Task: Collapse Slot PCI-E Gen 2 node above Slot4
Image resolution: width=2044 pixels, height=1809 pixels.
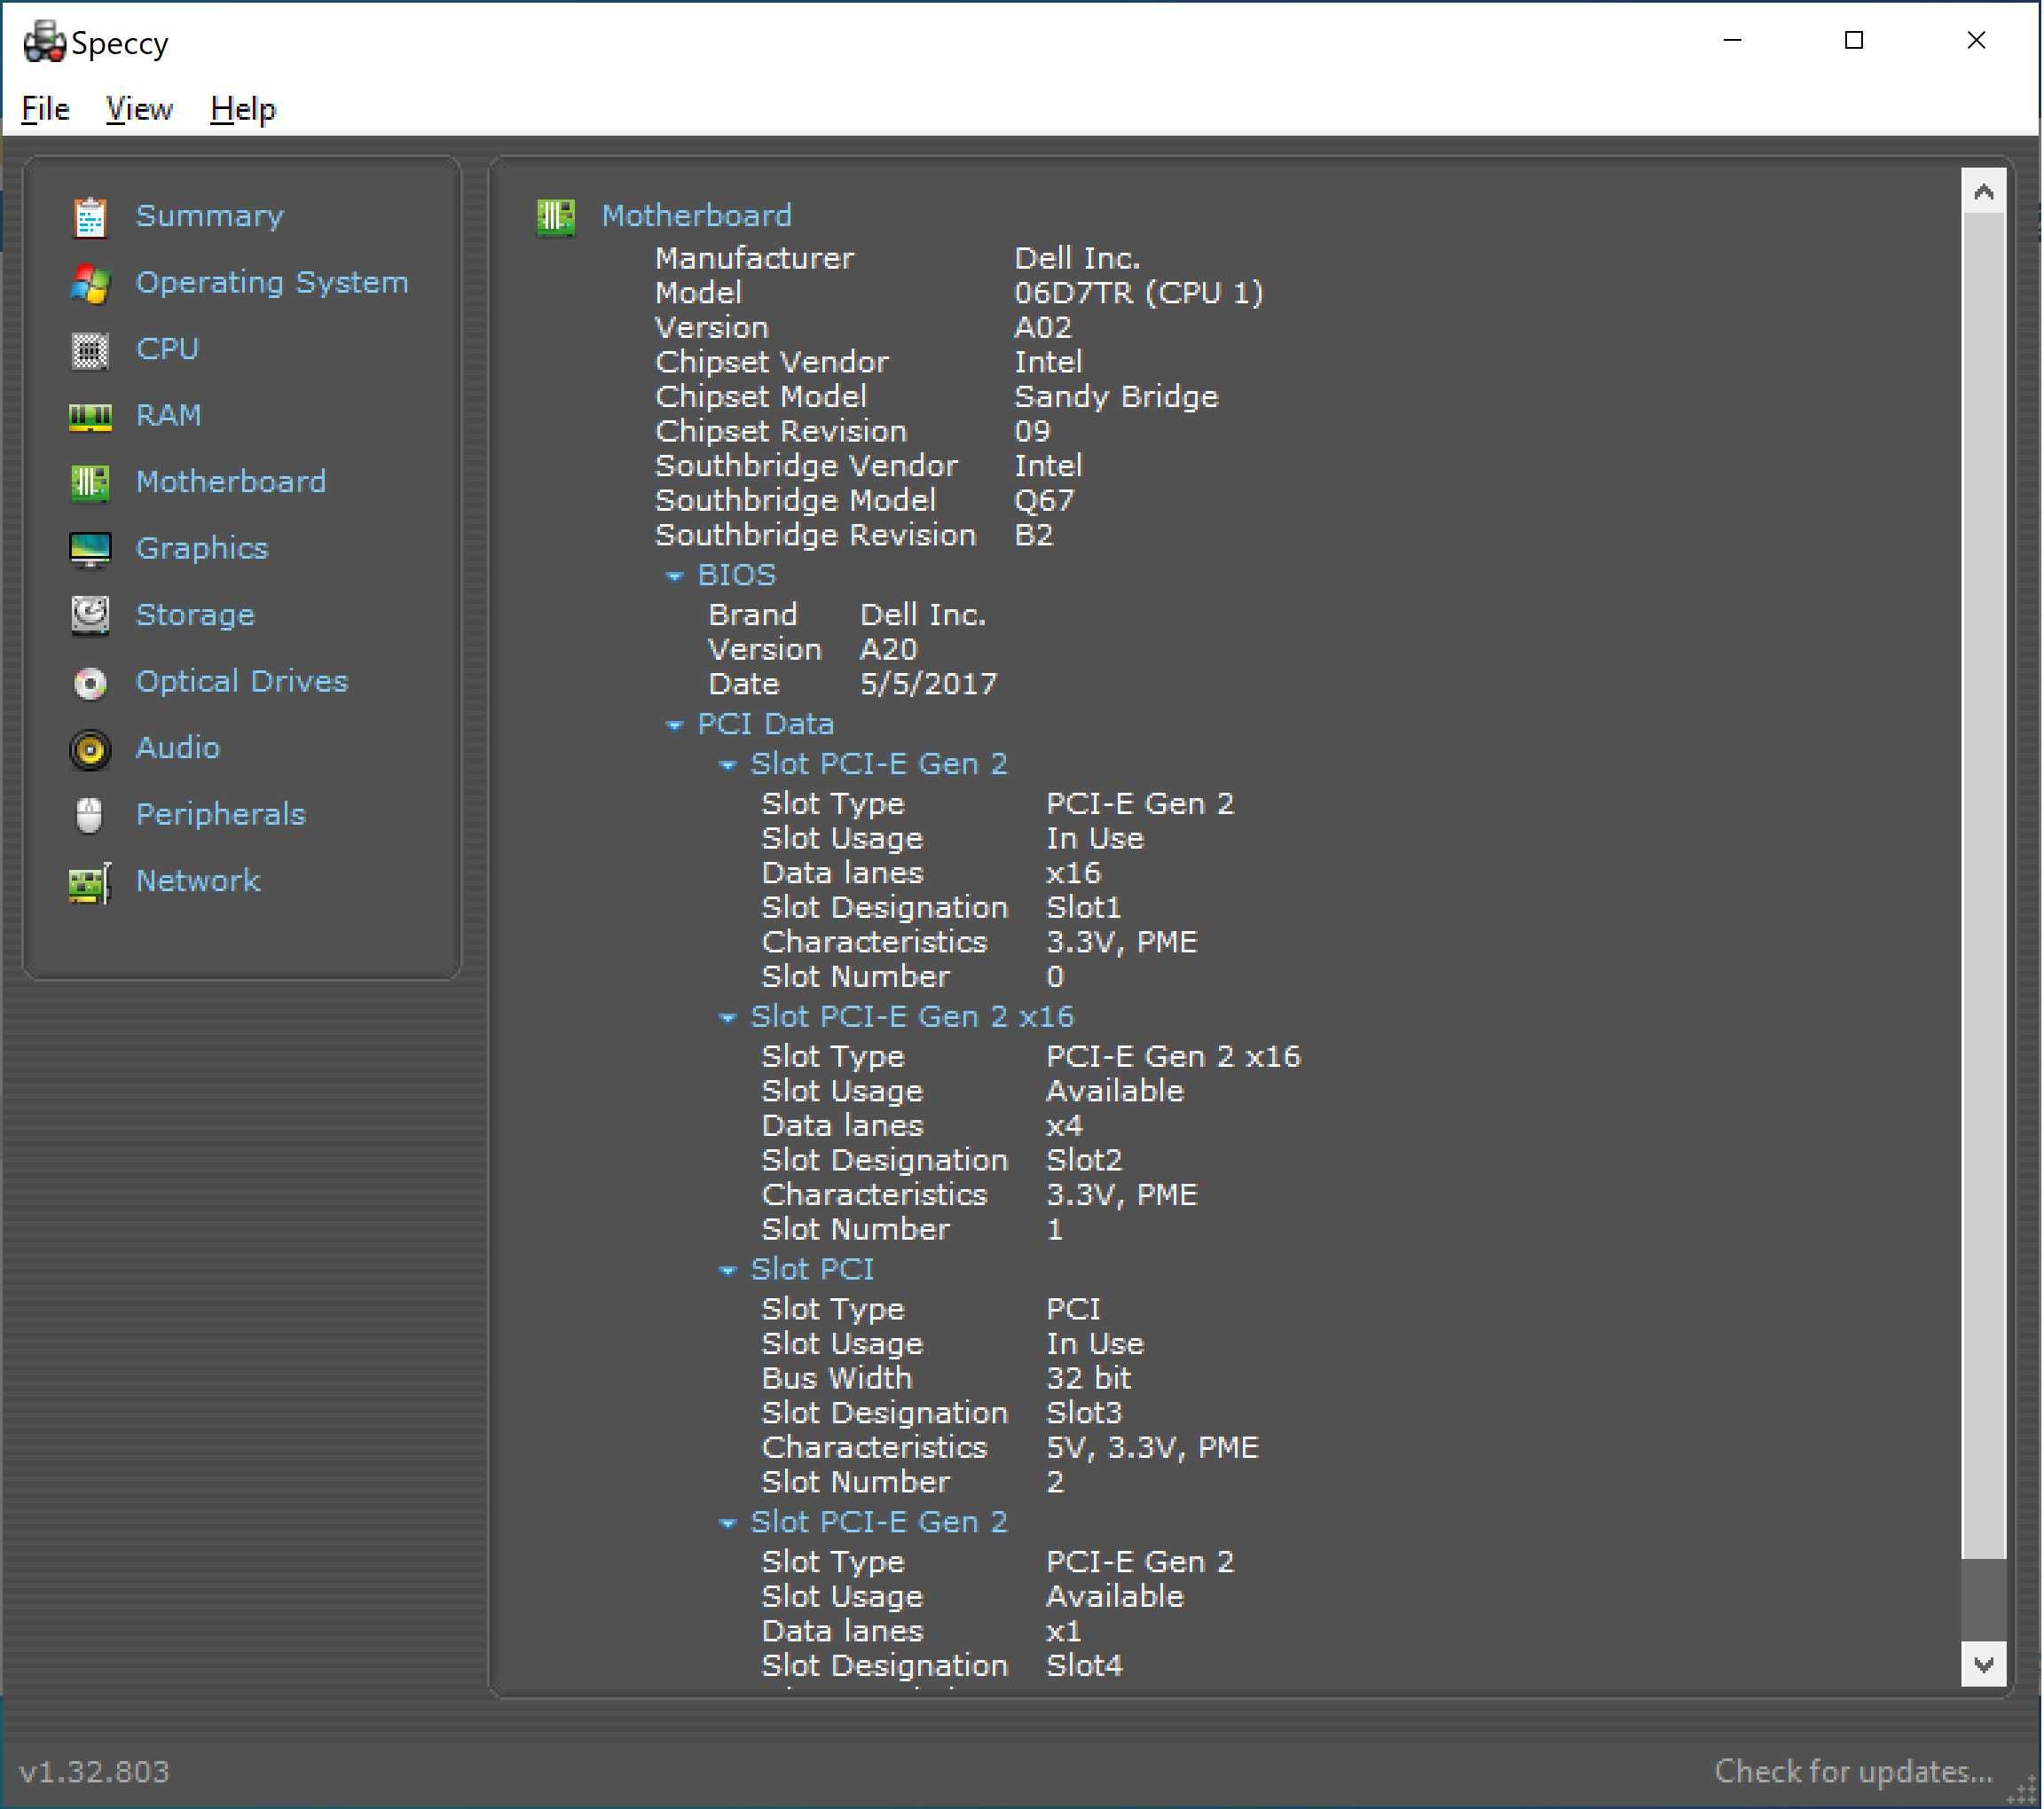Action: (x=728, y=1524)
